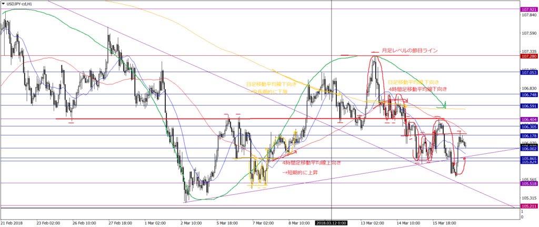Select the 106.591 price label

pyautogui.click(x=530, y=105)
